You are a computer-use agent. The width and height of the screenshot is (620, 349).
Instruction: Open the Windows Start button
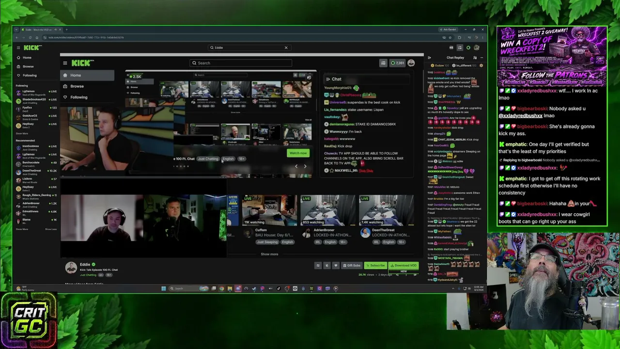coord(164,288)
